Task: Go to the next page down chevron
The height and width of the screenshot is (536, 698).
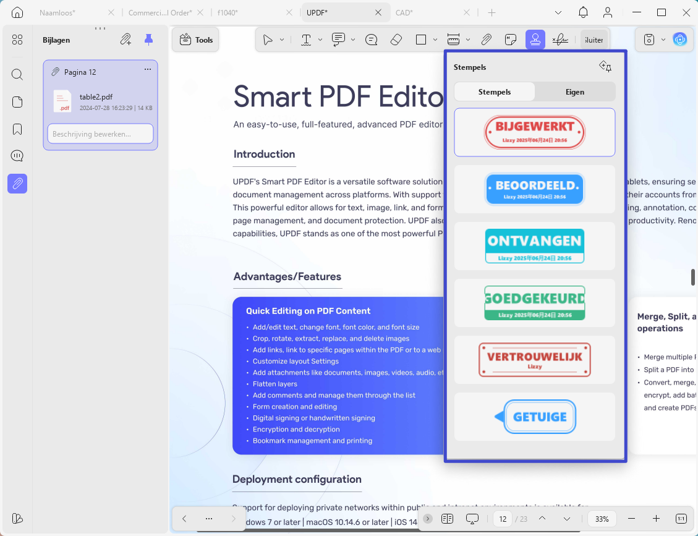Action: (x=567, y=519)
